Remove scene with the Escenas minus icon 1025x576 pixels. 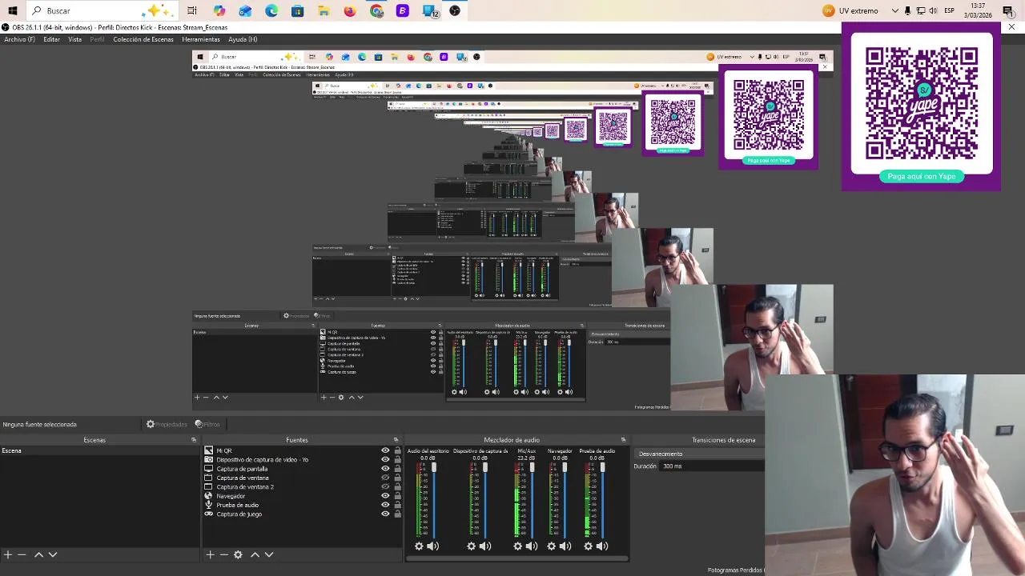coord(22,554)
